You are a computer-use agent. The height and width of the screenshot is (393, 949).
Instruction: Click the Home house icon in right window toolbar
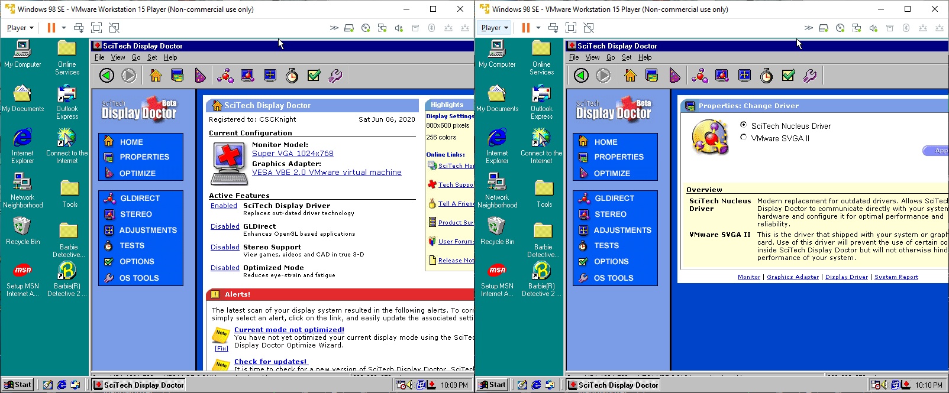[x=630, y=75]
